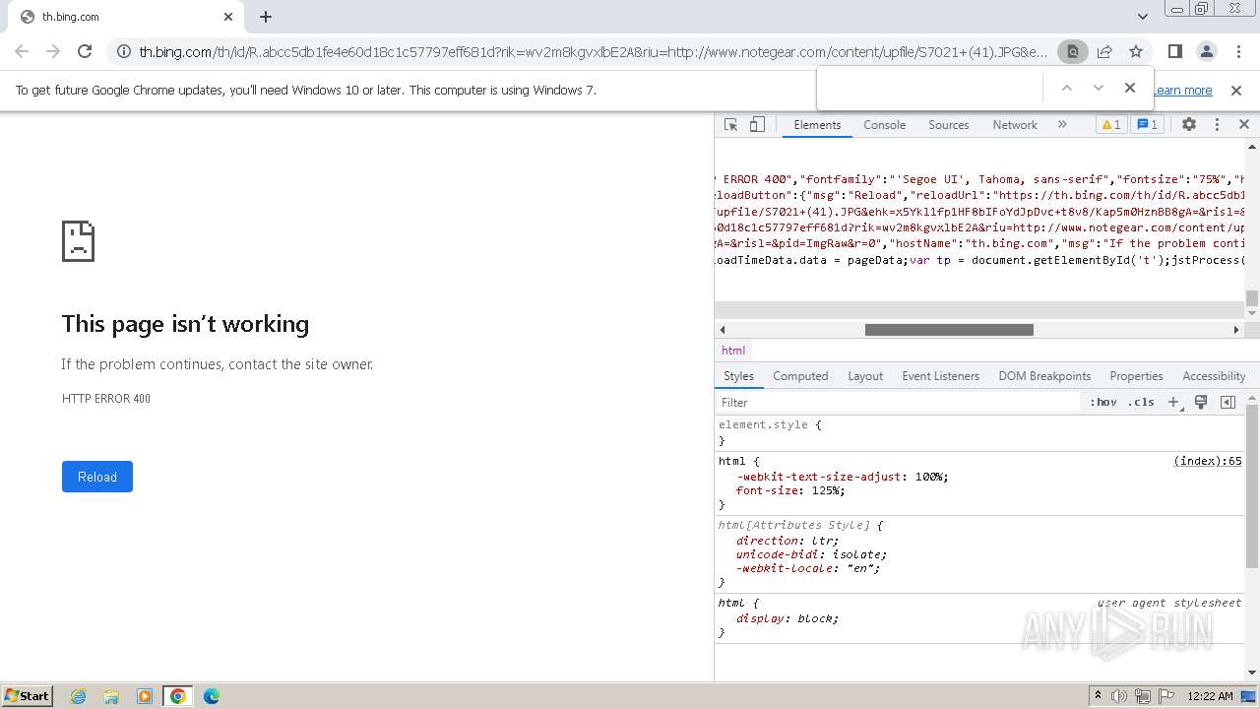Open the DOM Breakpoints tab

tap(1044, 376)
